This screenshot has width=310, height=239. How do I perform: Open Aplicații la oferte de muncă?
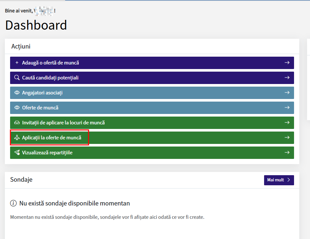coord(52,138)
